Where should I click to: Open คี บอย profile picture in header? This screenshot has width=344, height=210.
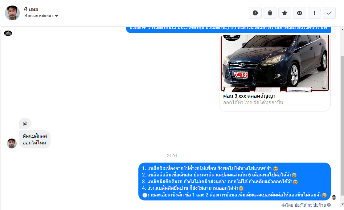12,13
